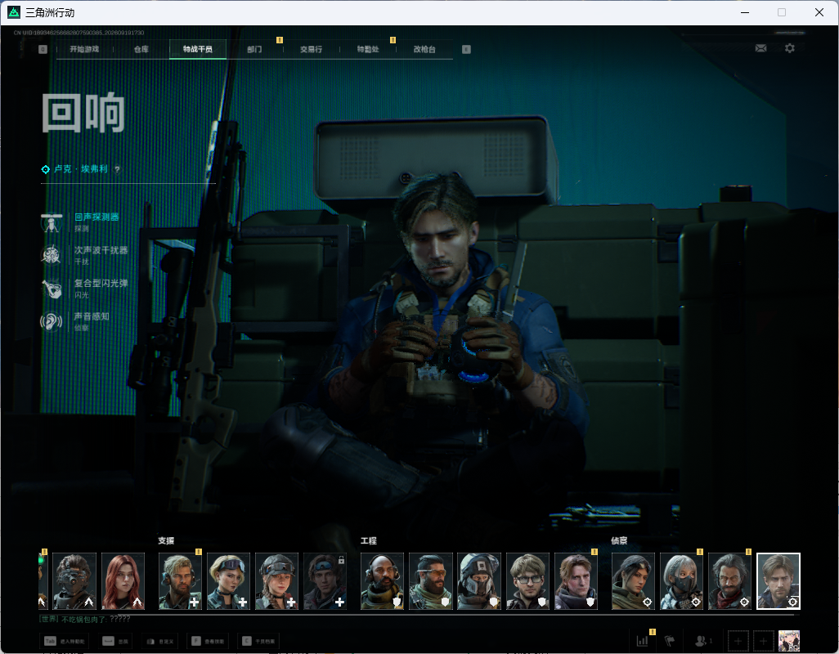Click the world chat message line
Image resolution: width=839 pixels, height=654 pixels.
[x=84, y=619]
